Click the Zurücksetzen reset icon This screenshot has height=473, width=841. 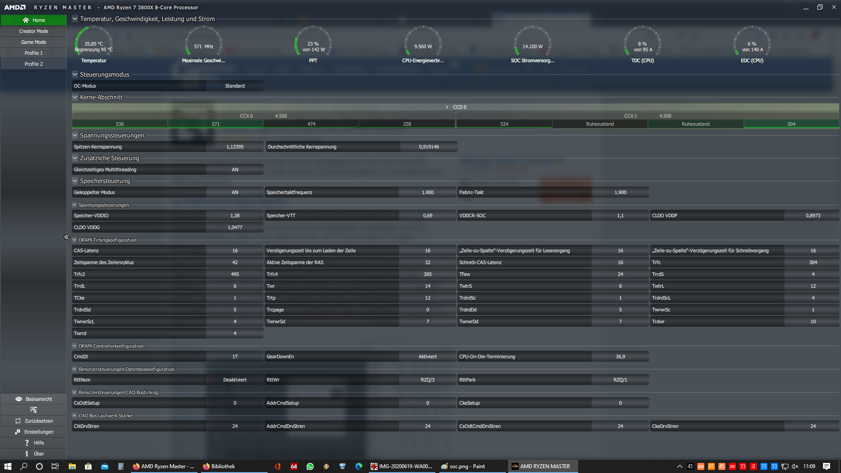[x=18, y=421]
